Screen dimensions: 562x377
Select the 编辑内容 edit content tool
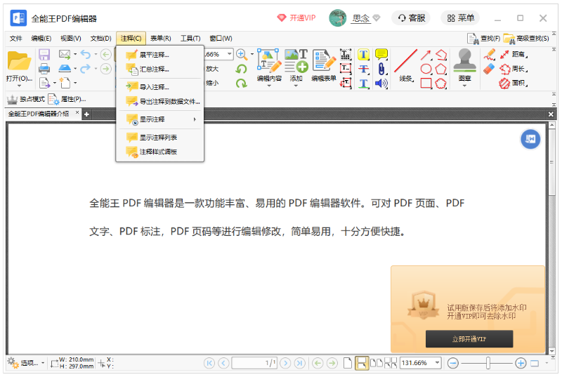[269, 65]
